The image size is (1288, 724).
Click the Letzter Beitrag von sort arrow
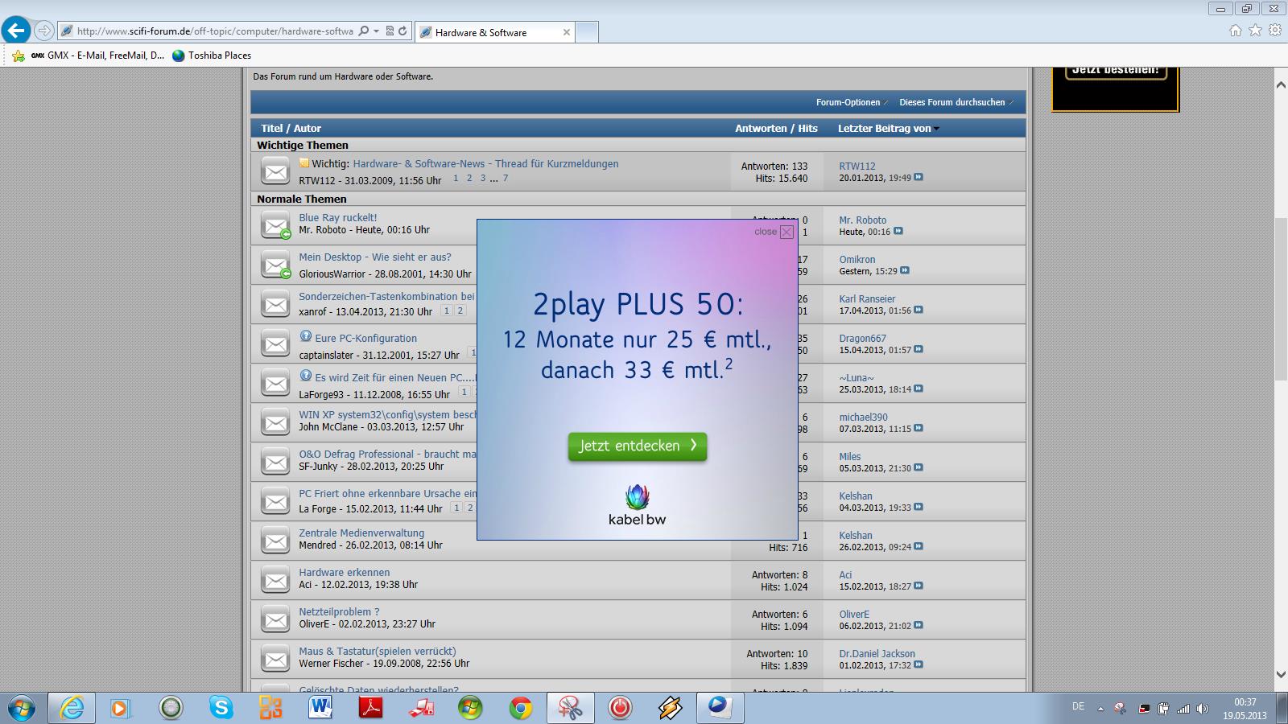(x=936, y=129)
